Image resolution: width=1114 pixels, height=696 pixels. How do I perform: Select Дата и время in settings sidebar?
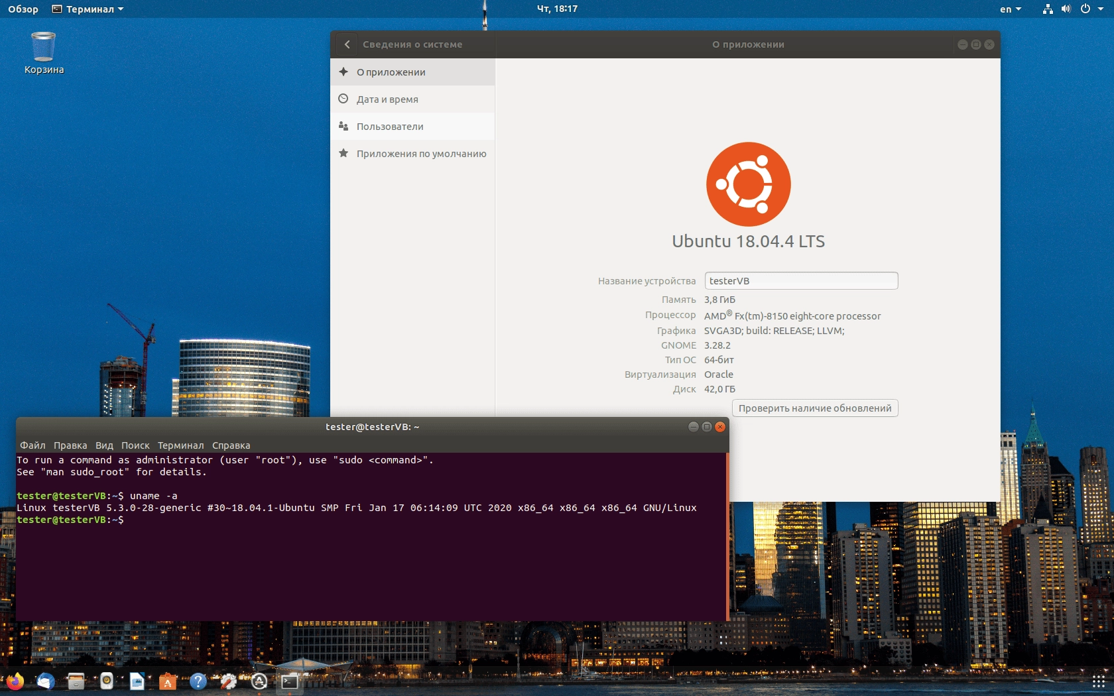(412, 99)
